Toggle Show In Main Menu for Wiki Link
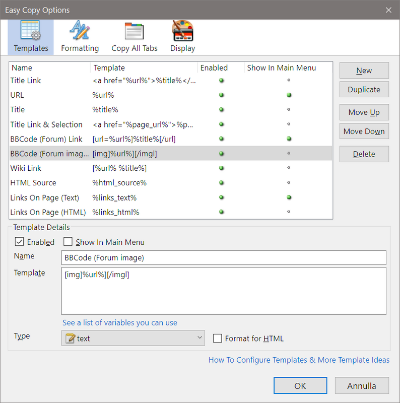 [x=289, y=168]
